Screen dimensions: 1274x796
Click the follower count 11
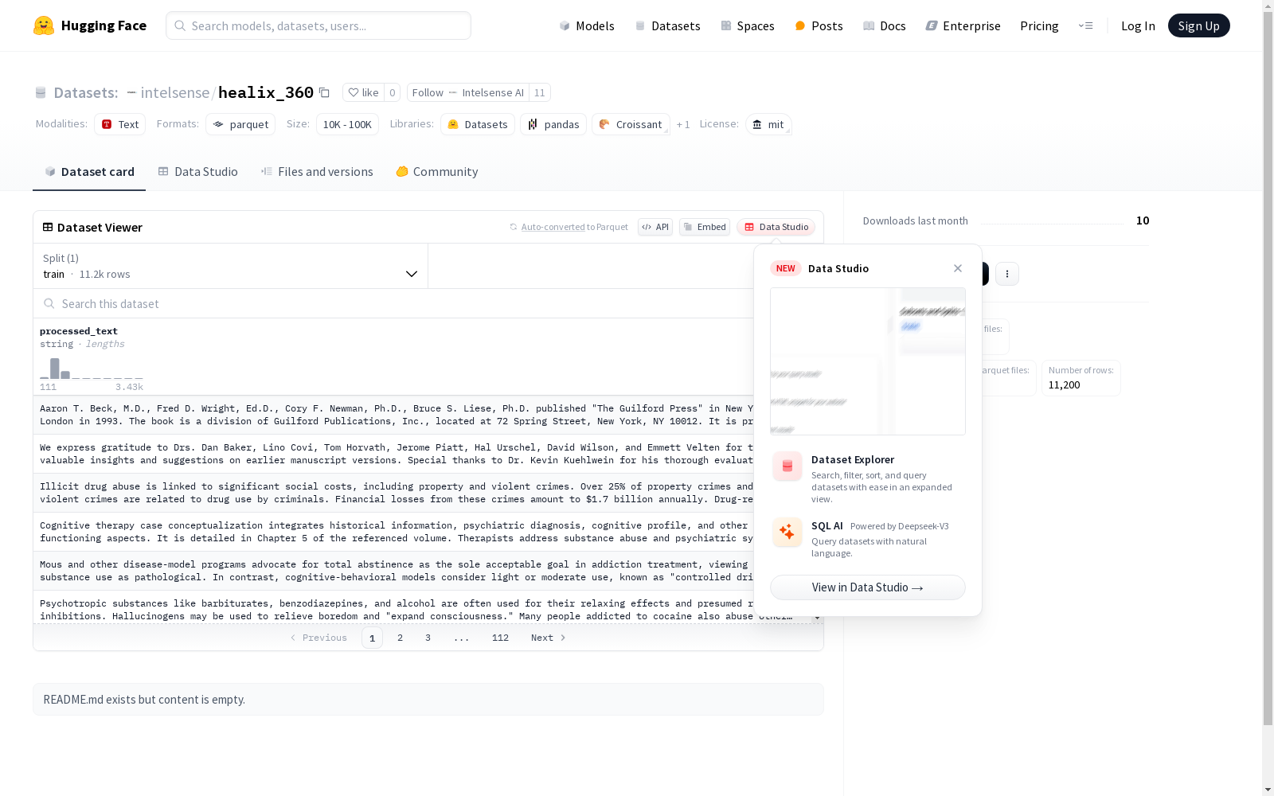click(540, 92)
